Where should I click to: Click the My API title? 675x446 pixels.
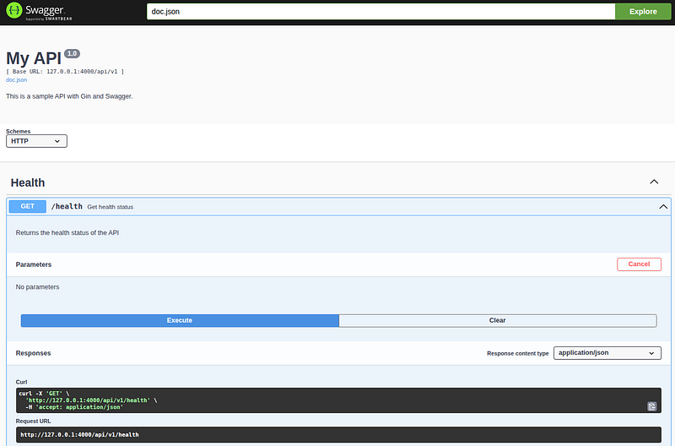coord(34,58)
